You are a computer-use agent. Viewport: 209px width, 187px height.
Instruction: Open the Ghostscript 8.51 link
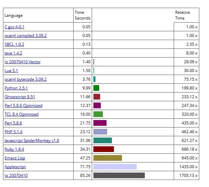click(20, 97)
